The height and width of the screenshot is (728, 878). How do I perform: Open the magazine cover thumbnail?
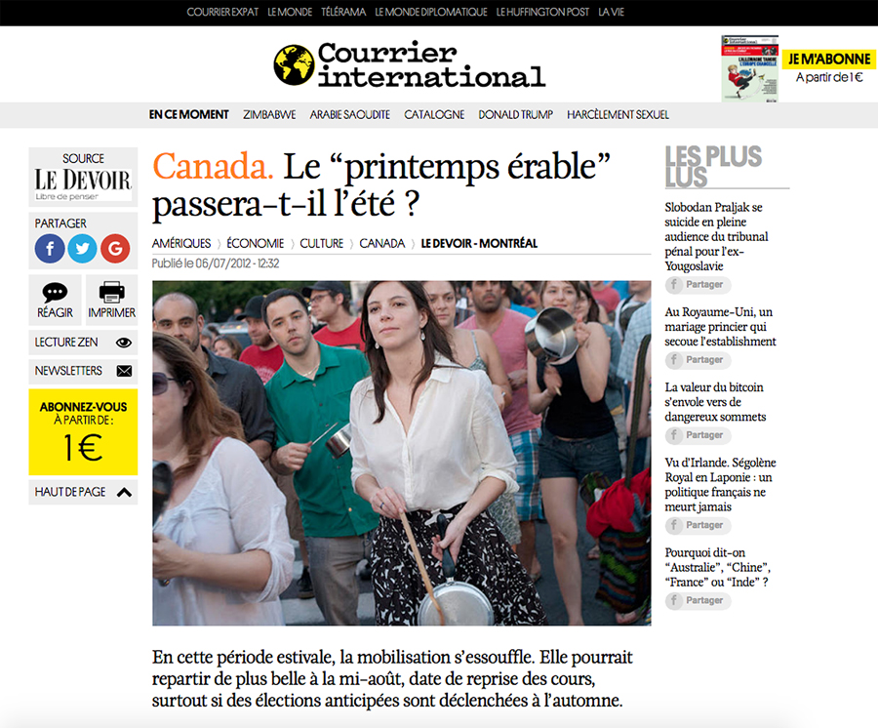click(x=750, y=68)
